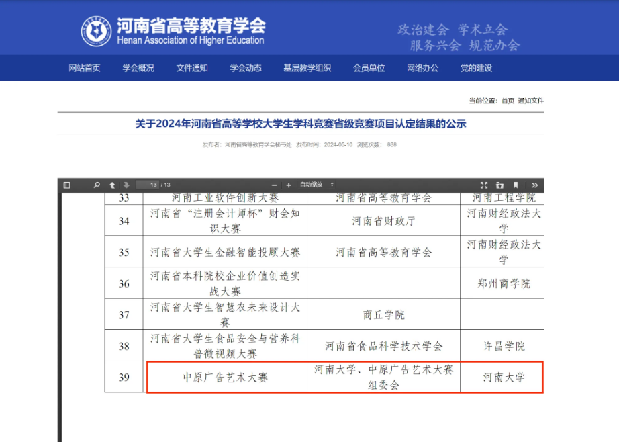Screen dimensions: 619x442
Task: Switch PDF to presentation fullscreen mode
Action: (484, 185)
